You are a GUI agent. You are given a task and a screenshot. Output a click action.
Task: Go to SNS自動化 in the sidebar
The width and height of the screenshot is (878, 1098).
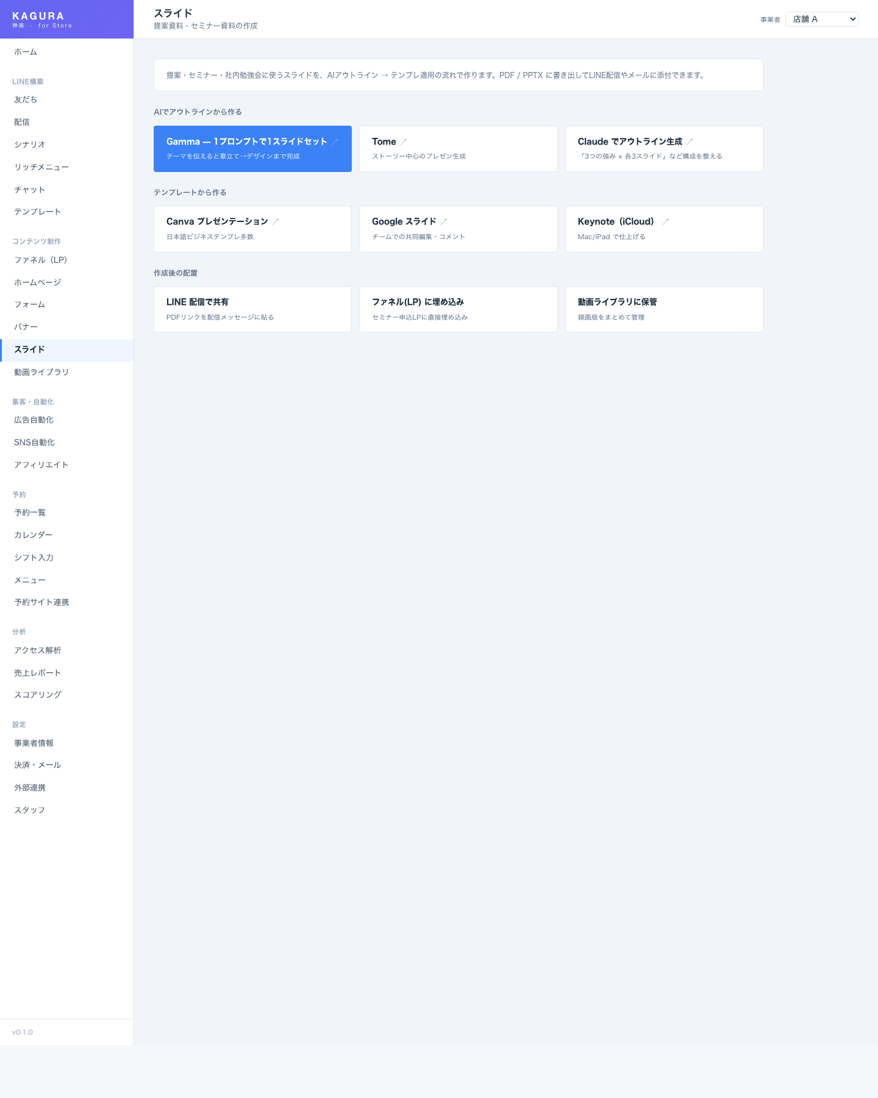[35, 442]
